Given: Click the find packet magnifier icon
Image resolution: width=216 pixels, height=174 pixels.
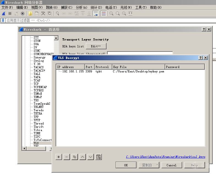Looking at the screenshot, I should tap(57, 13).
